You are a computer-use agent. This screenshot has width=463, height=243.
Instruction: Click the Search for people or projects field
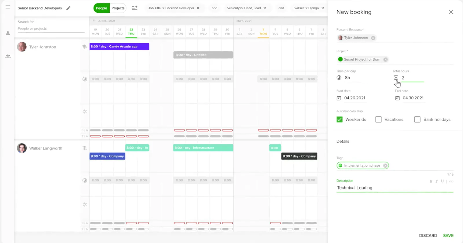click(51, 29)
